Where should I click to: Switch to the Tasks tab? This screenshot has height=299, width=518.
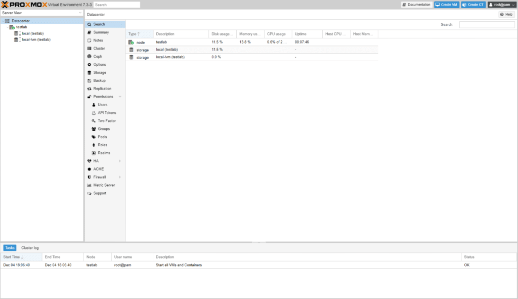[10, 248]
